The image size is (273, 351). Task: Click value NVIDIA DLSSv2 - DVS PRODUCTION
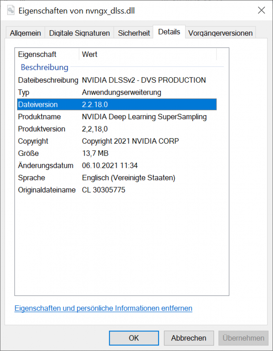click(144, 80)
